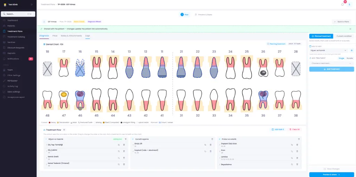This screenshot has height=177, width=356.
Task: Delete the İmplant (vida + abutment) treatment
Action: point(210,151)
